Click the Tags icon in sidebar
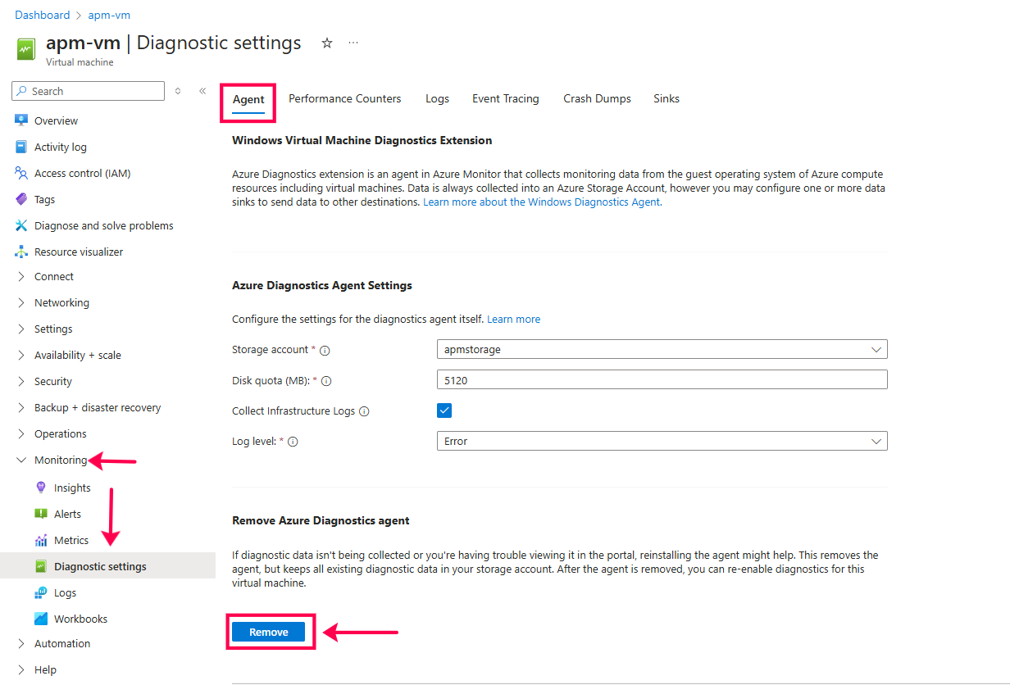 pyautogui.click(x=21, y=199)
